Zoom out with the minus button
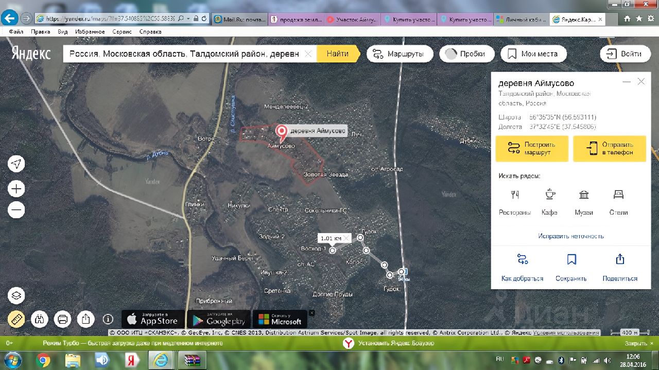The image size is (659, 370). coord(16,210)
